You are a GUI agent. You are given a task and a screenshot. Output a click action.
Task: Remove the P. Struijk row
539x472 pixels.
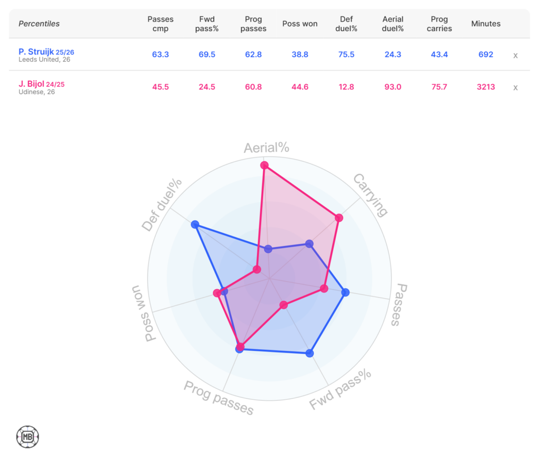pos(515,55)
